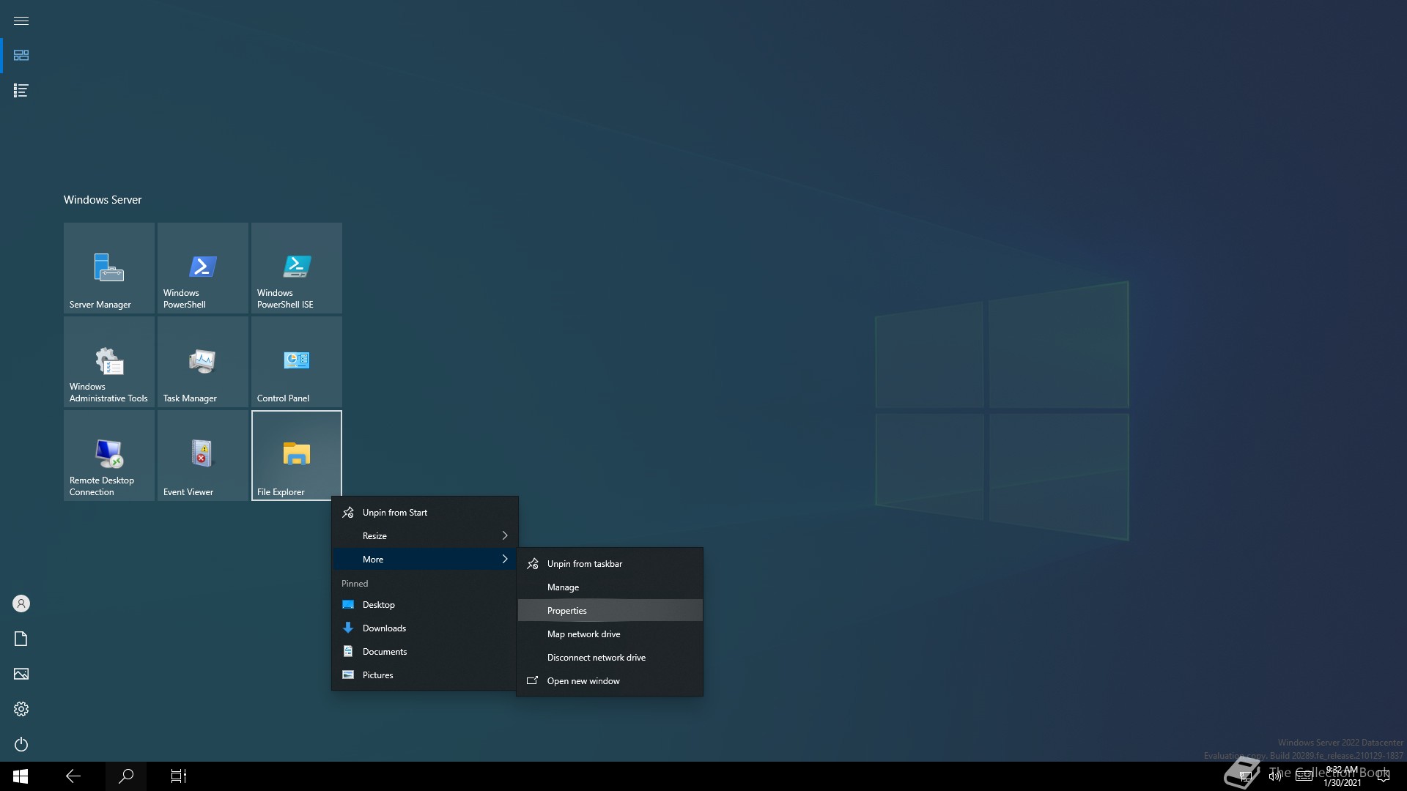Choose Open new window
This screenshot has width=1407, height=791.
point(610,681)
